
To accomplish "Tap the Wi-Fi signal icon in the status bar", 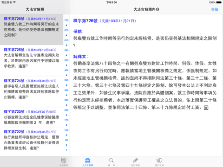I will tap(14, 2).
